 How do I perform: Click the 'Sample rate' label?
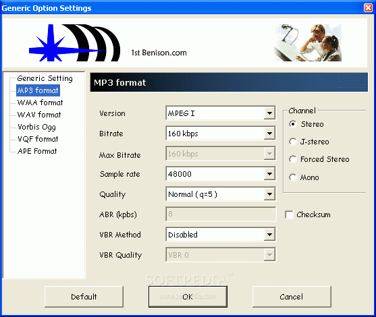click(x=119, y=174)
